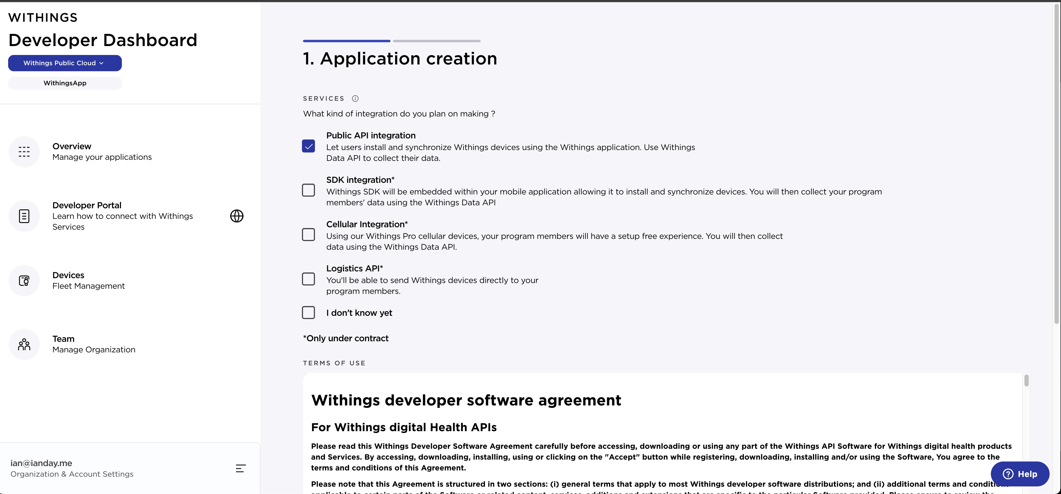Image resolution: width=1061 pixels, height=494 pixels.
Task: Click the WITHINGS logo
Action: 43,17
